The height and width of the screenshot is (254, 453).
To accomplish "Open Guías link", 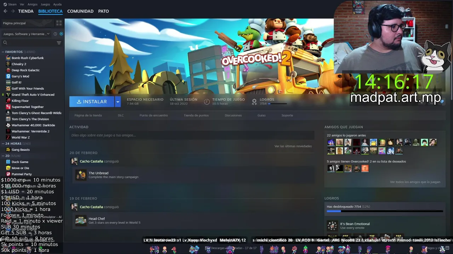I will [262, 115].
